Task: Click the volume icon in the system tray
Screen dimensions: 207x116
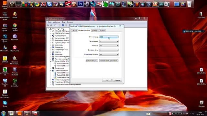Action: point(193,113)
